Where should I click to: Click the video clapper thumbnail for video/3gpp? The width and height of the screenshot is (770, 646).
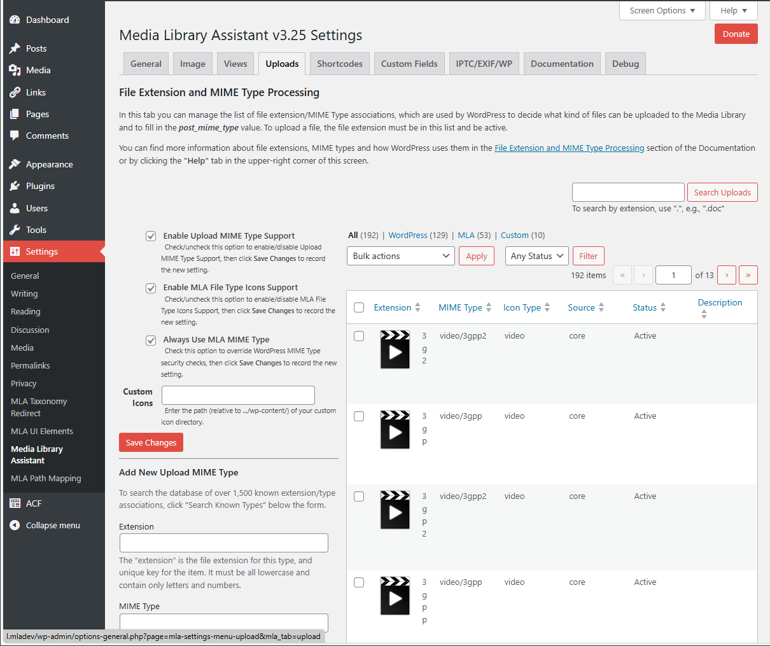point(395,430)
